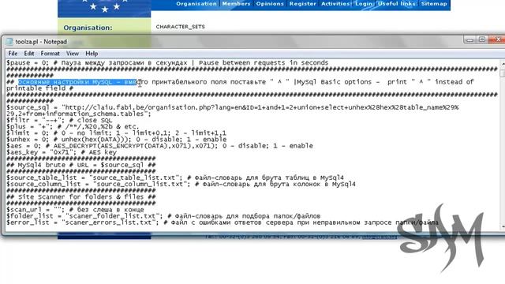Screen dimensions: 505x284
Task: Click the $limit = 0; line
Action: click(x=116, y=133)
